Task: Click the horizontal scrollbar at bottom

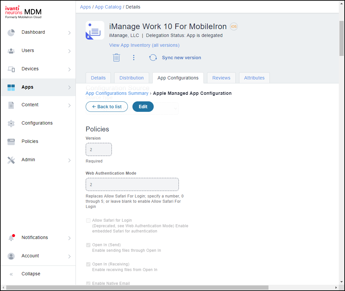Action: pyautogui.click(x=137, y=288)
